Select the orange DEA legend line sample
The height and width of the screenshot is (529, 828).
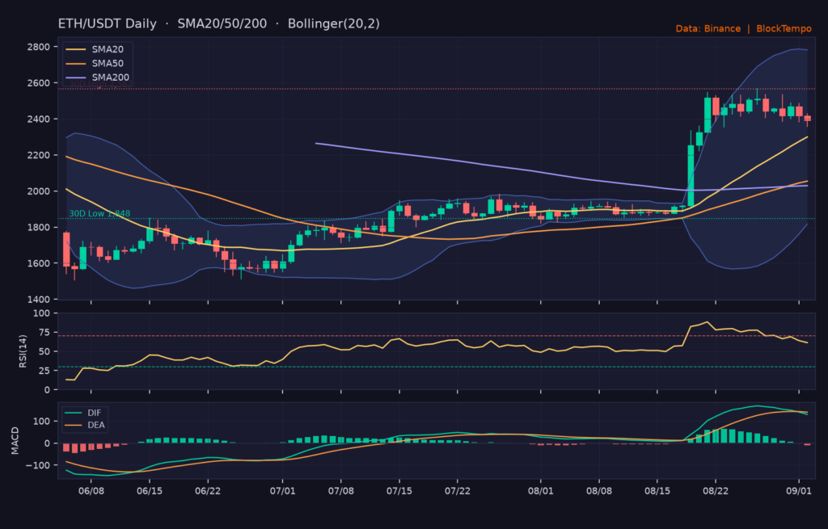(73, 425)
